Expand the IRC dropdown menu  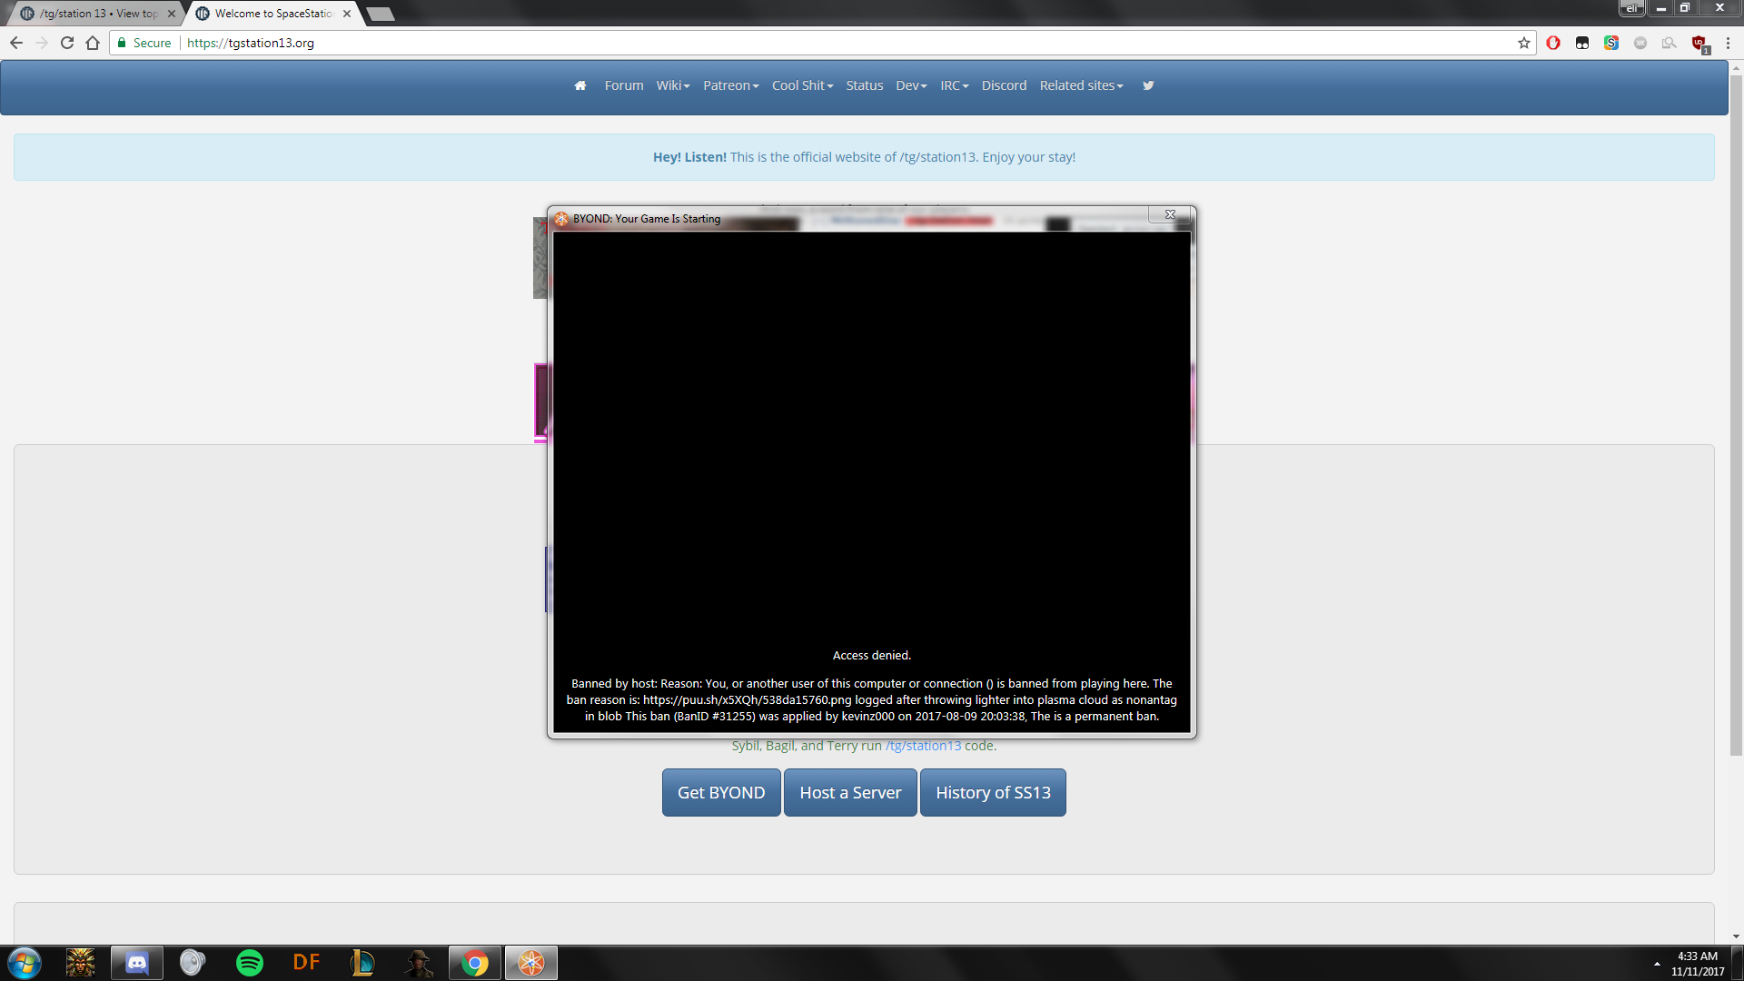pos(954,85)
